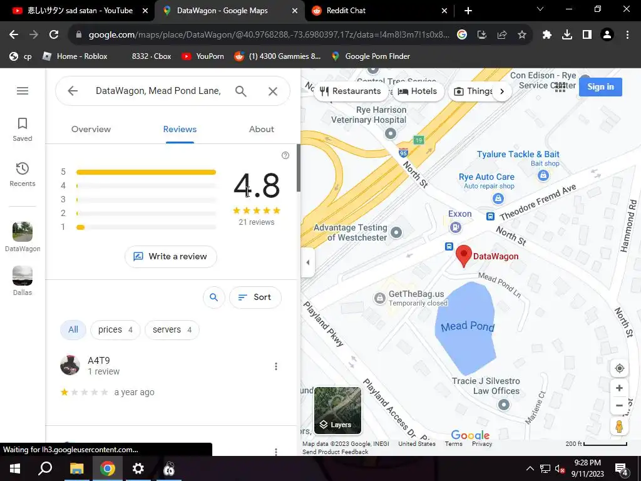The width and height of the screenshot is (641, 481).
Task: Filter reviews by servers chip
Action: point(172,329)
